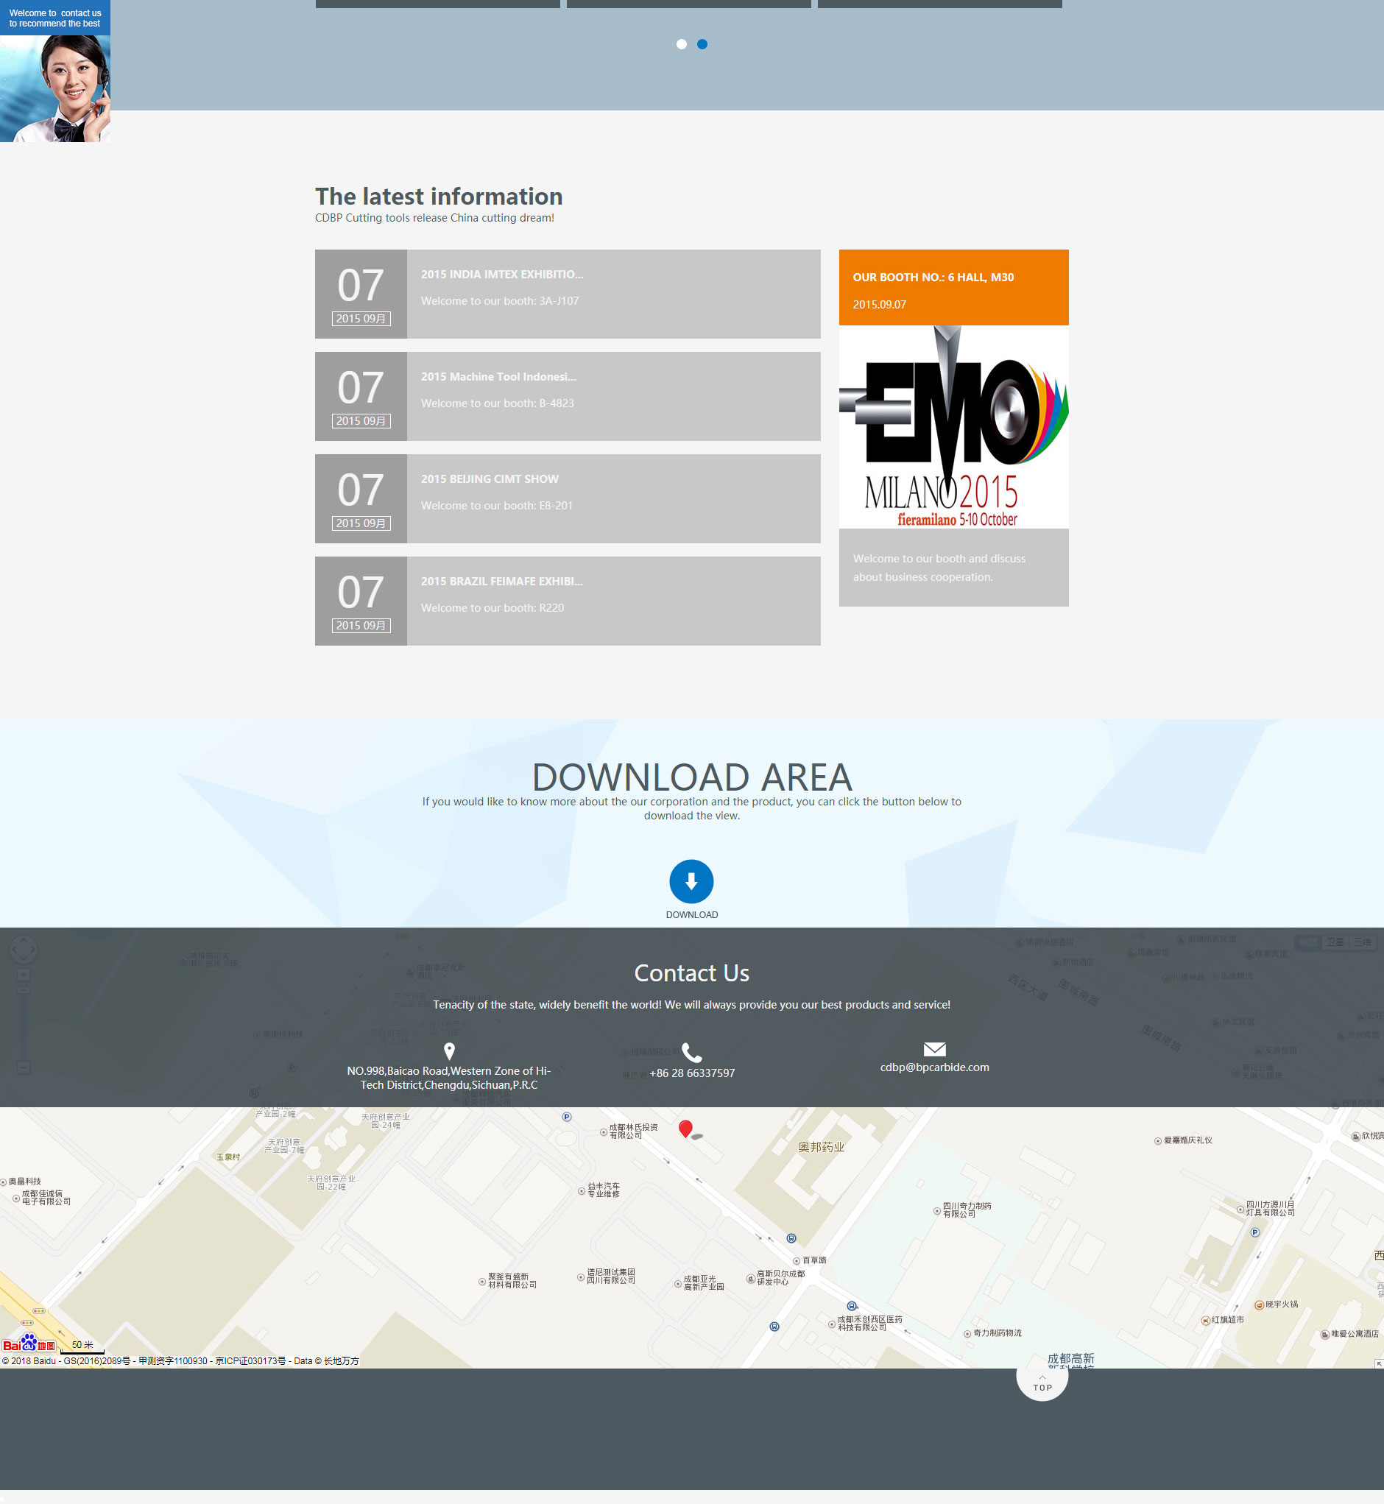Image resolution: width=1384 pixels, height=1504 pixels.
Task: Click the 'Welcome to contact us' banner
Action: (55, 18)
